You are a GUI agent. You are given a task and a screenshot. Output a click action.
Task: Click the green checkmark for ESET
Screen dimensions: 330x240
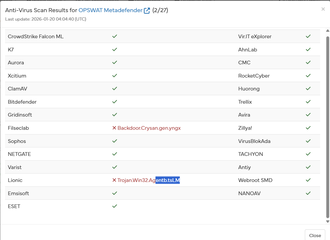(114, 206)
